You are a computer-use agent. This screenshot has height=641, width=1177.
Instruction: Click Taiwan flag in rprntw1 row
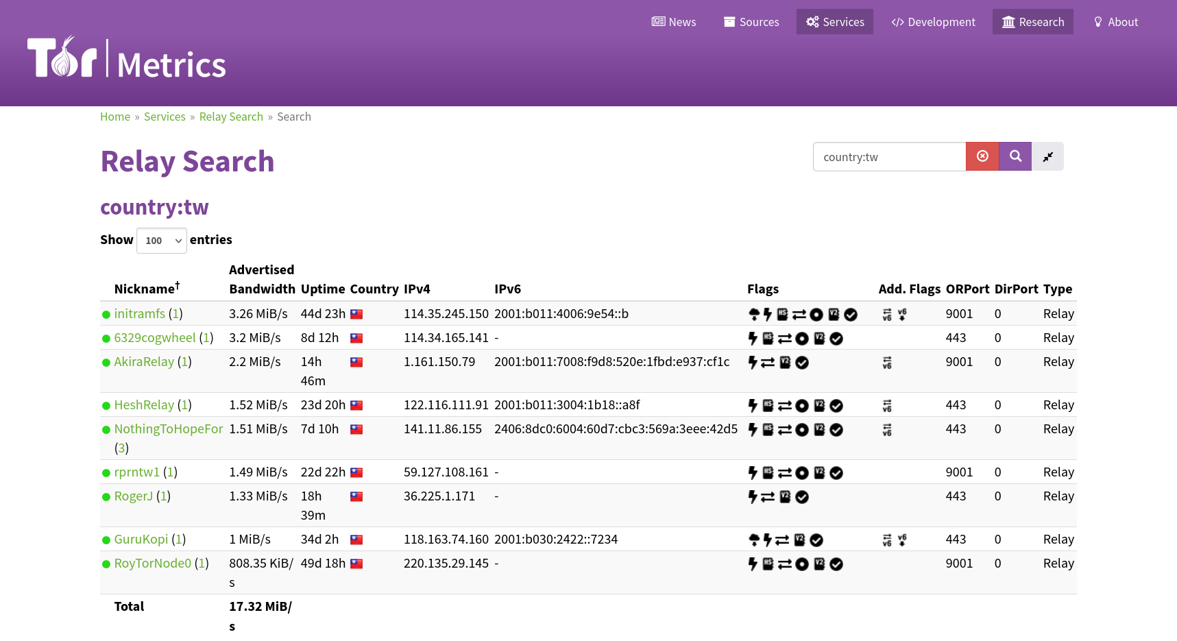(356, 472)
